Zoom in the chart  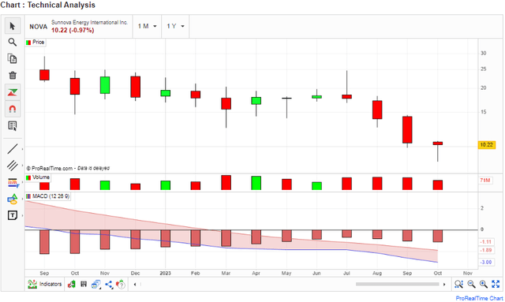(x=484, y=284)
